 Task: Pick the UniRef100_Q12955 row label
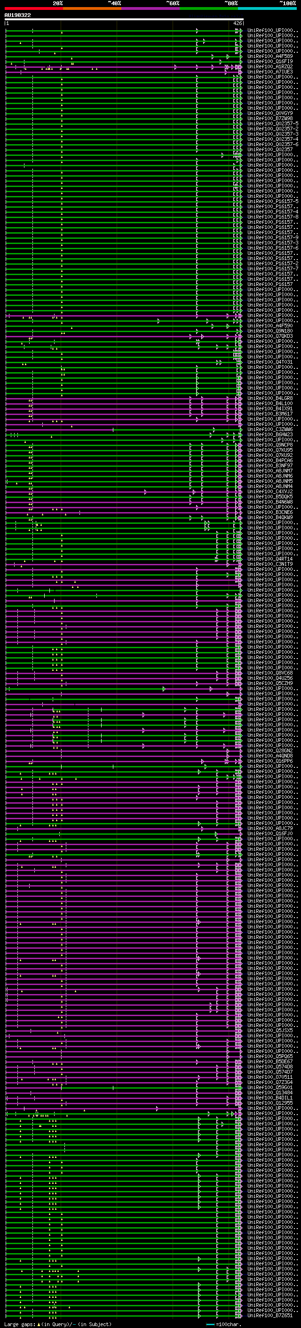270,1103
